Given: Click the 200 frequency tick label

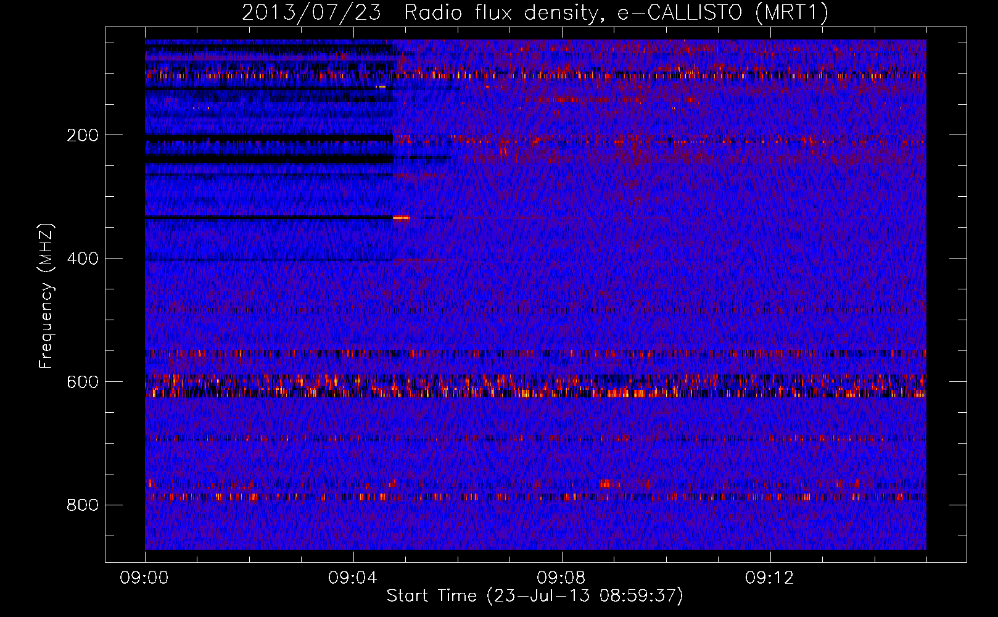Looking at the screenshot, I should point(83,135).
